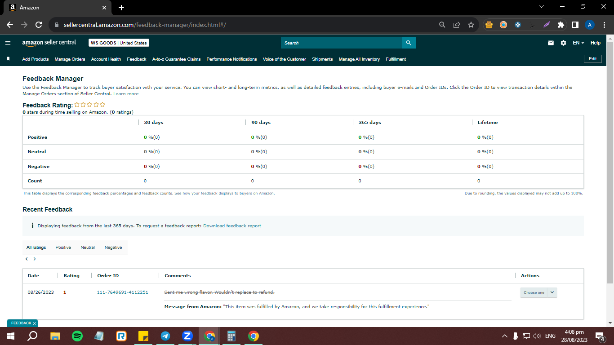Click the search magnifier button
The height and width of the screenshot is (345, 614).
(409, 43)
